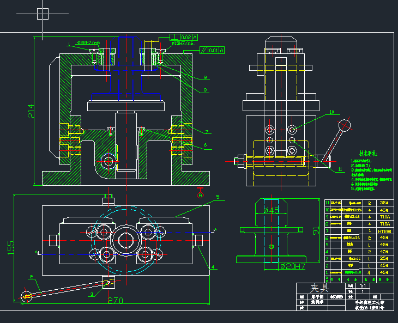The image size is (398, 323).
Task: Select balloon number 8 on the section view
Action: click(x=205, y=90)
